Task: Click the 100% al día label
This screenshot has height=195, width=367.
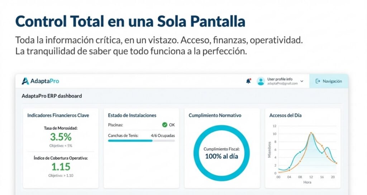Action: pos(221,156)
